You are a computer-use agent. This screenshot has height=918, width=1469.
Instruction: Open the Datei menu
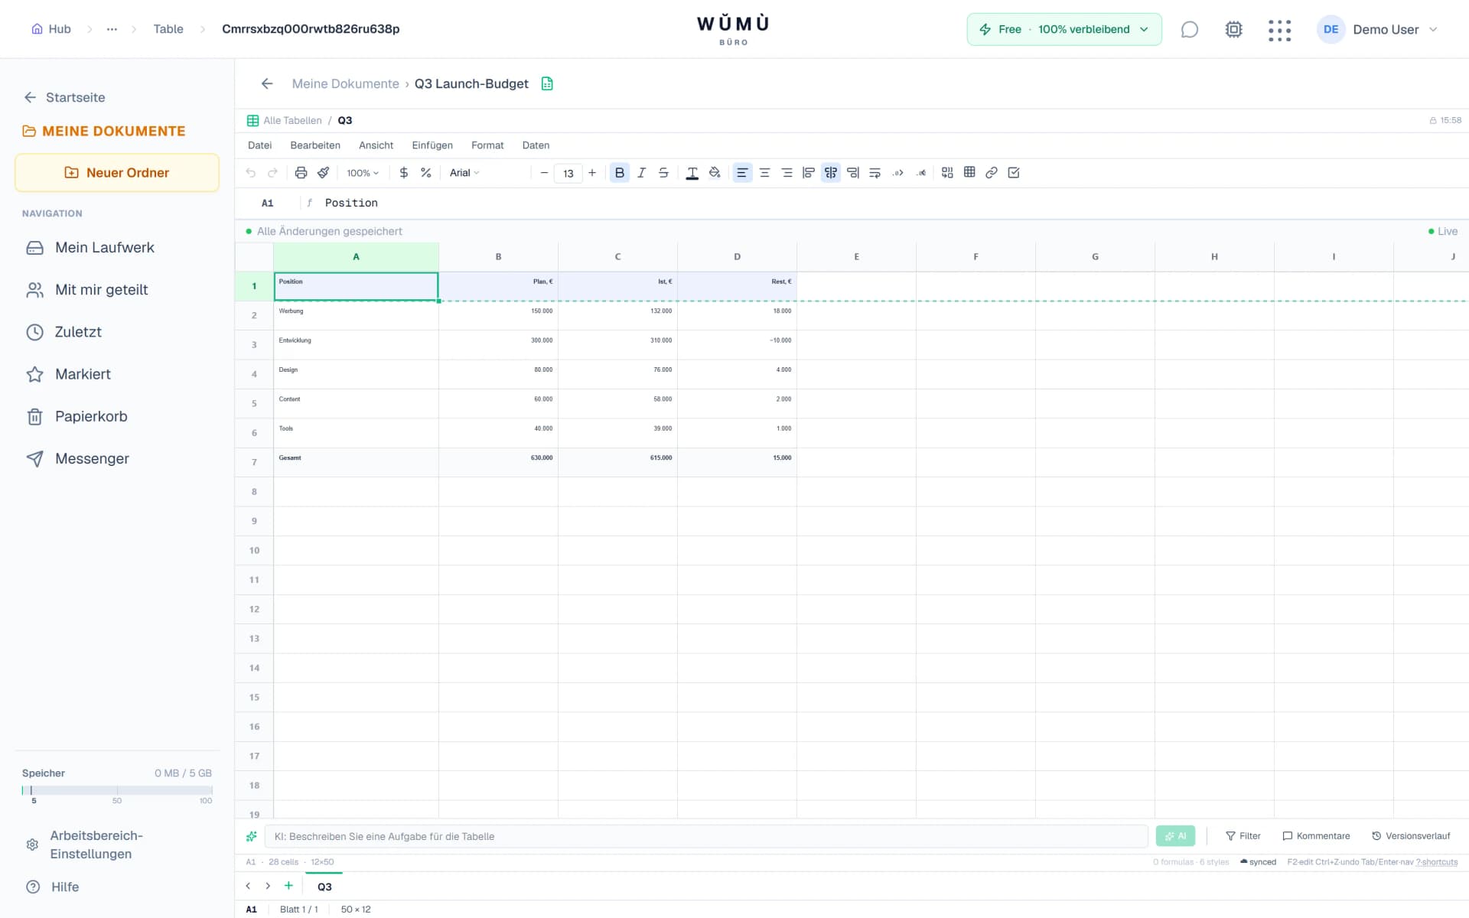pyautogui.click(x=259, y=145)
